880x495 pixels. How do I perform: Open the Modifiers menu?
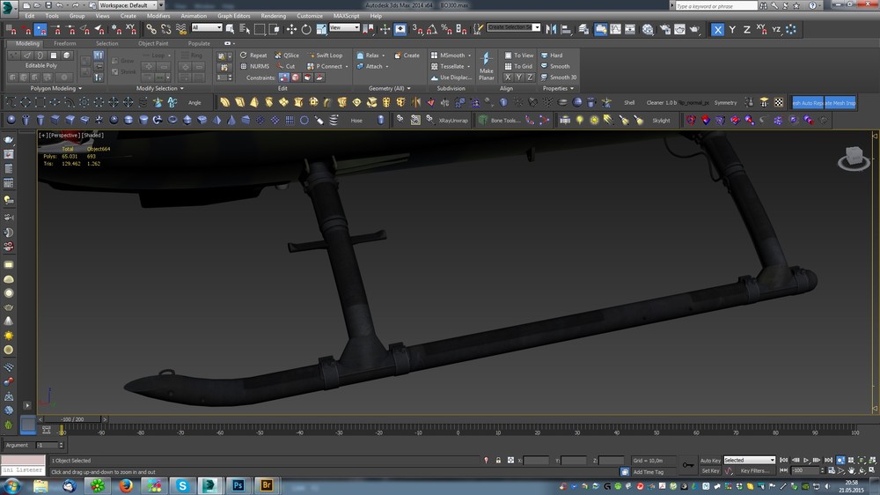(158, 16)
